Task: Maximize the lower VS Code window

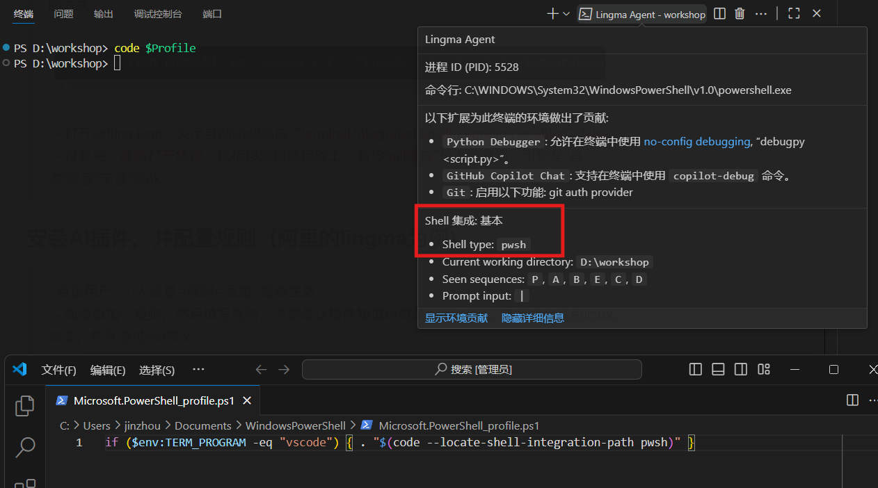Action: tap(833, 369)
